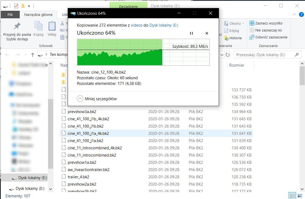305x199 pixels.
Task: Click the Kopiuj icon in ribbon
Action: coord(39,27)
